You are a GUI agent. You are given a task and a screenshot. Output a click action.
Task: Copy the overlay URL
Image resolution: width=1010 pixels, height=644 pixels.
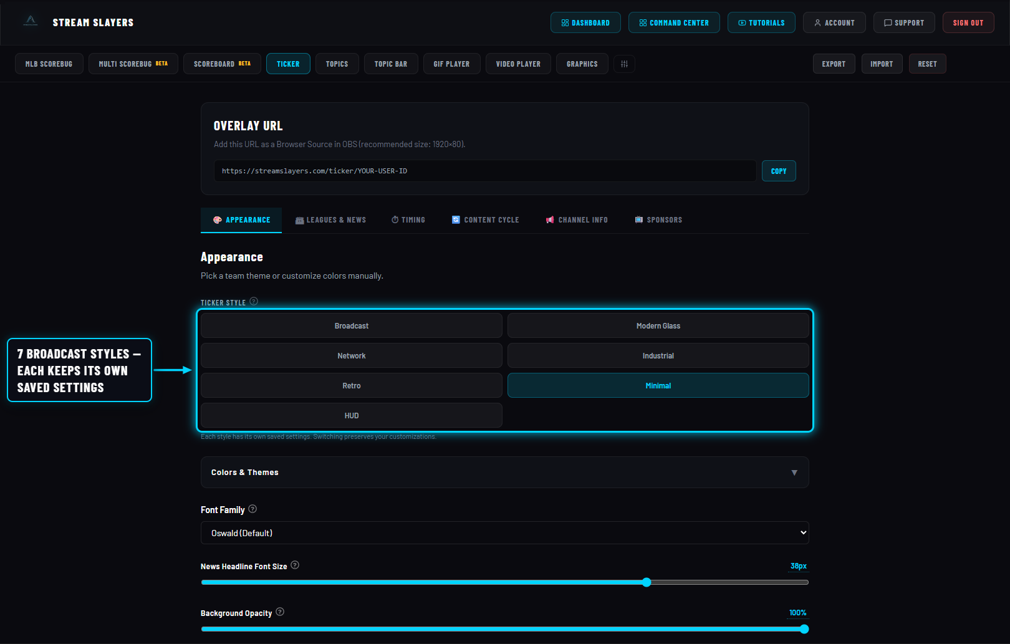click(x=779, y=171)
